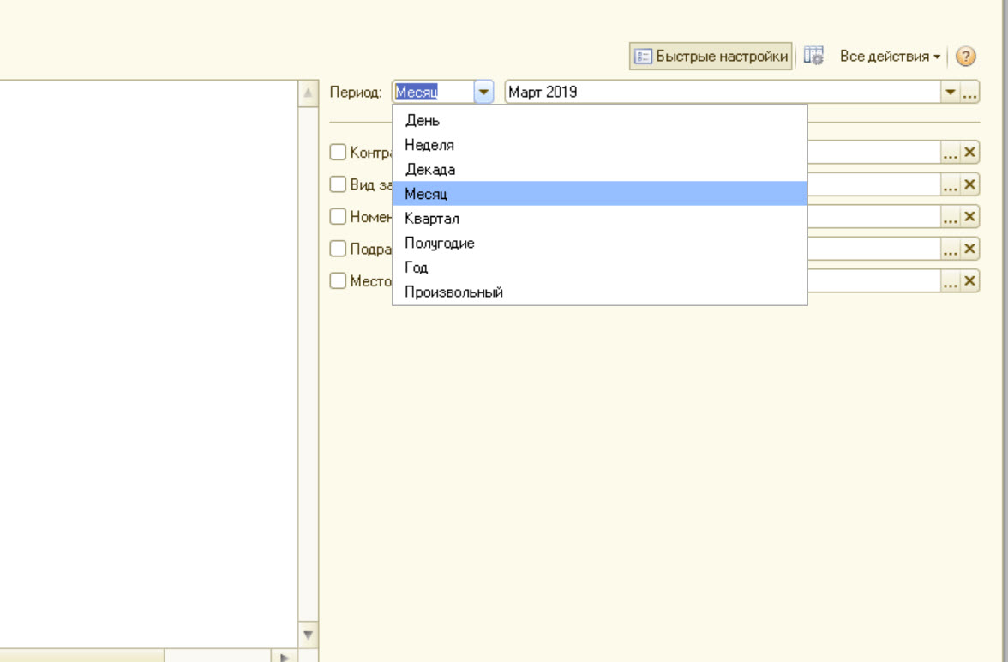Viewport: 1008px width, 662px height.
Task: Click ellipsis button in Подра... filter row
Action: 950,250
